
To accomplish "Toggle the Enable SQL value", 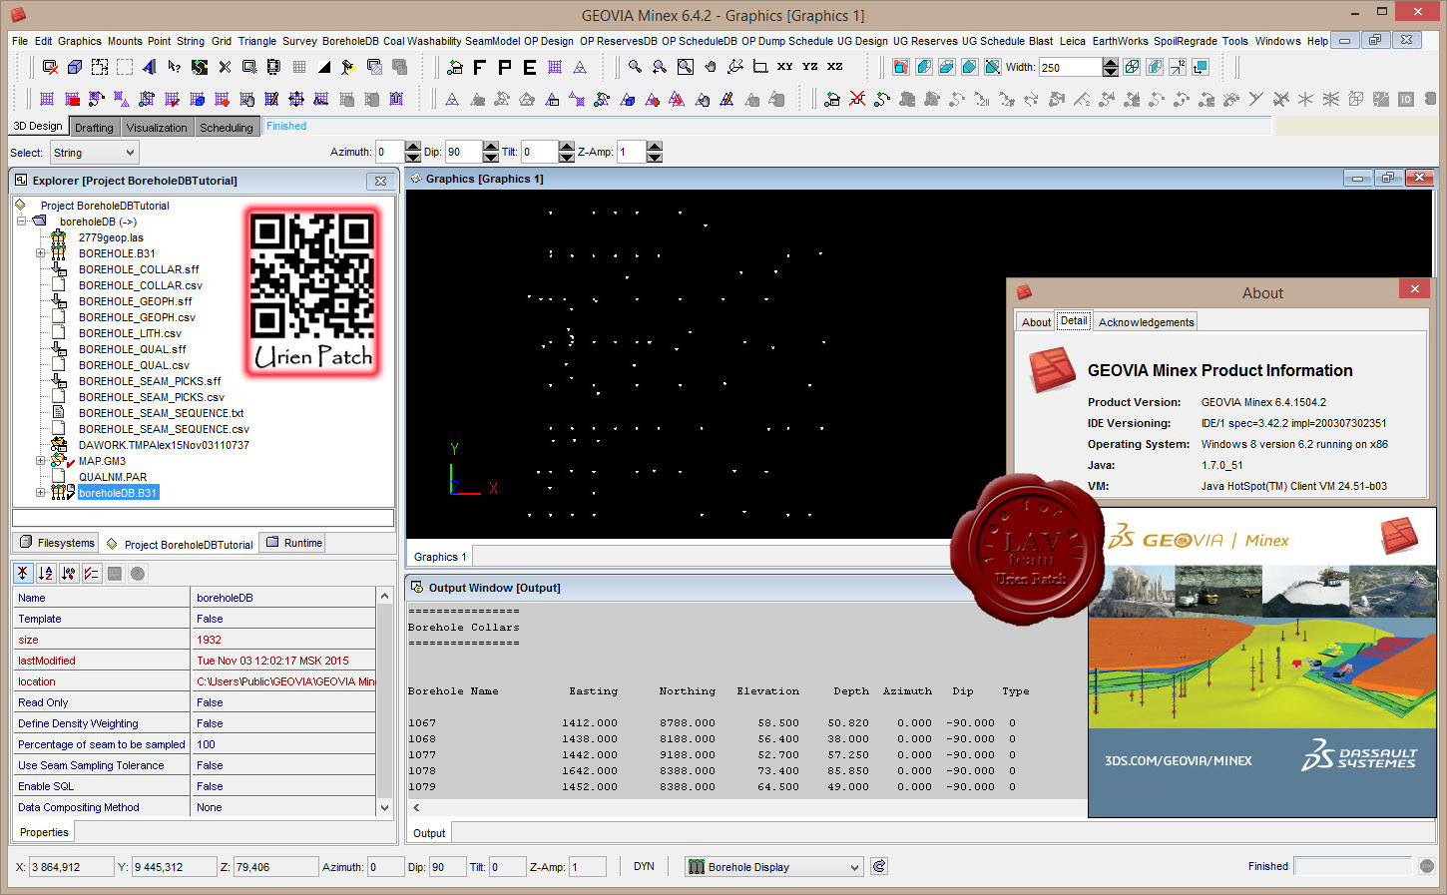I will point(283,786).
